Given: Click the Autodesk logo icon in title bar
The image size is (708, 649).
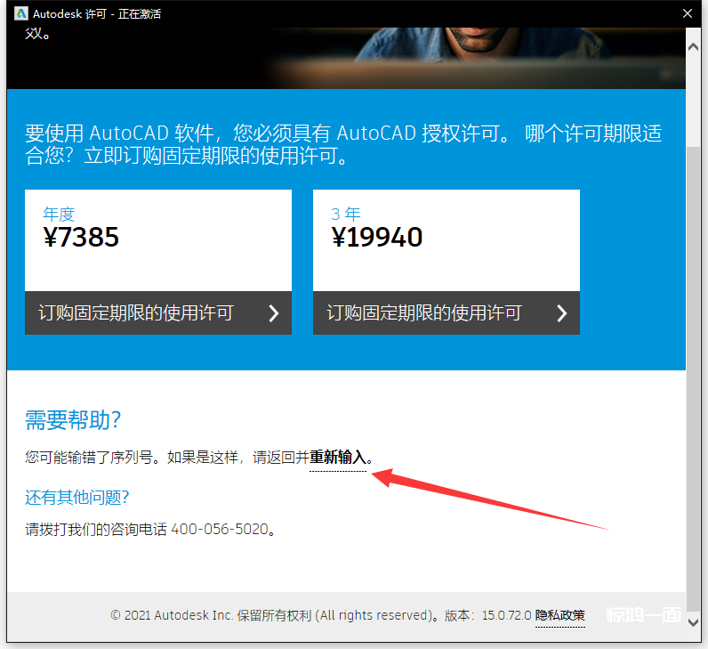Looking at the screenshot, I should coord(20,13).
